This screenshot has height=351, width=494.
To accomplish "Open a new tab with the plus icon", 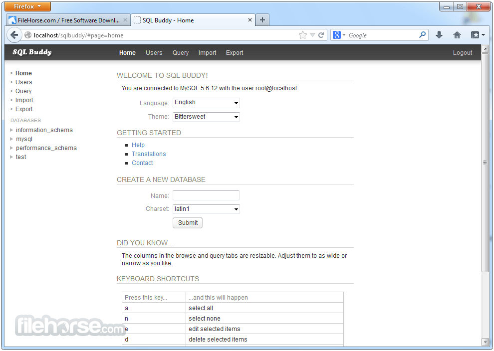I will click(x=262, y=20).
